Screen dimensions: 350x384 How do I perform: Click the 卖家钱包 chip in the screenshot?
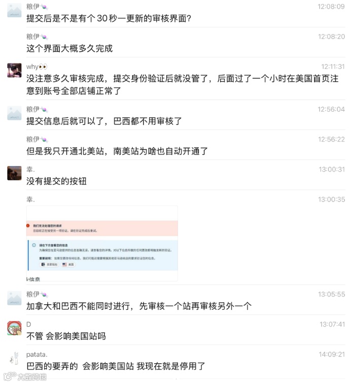tap(49, 265)
